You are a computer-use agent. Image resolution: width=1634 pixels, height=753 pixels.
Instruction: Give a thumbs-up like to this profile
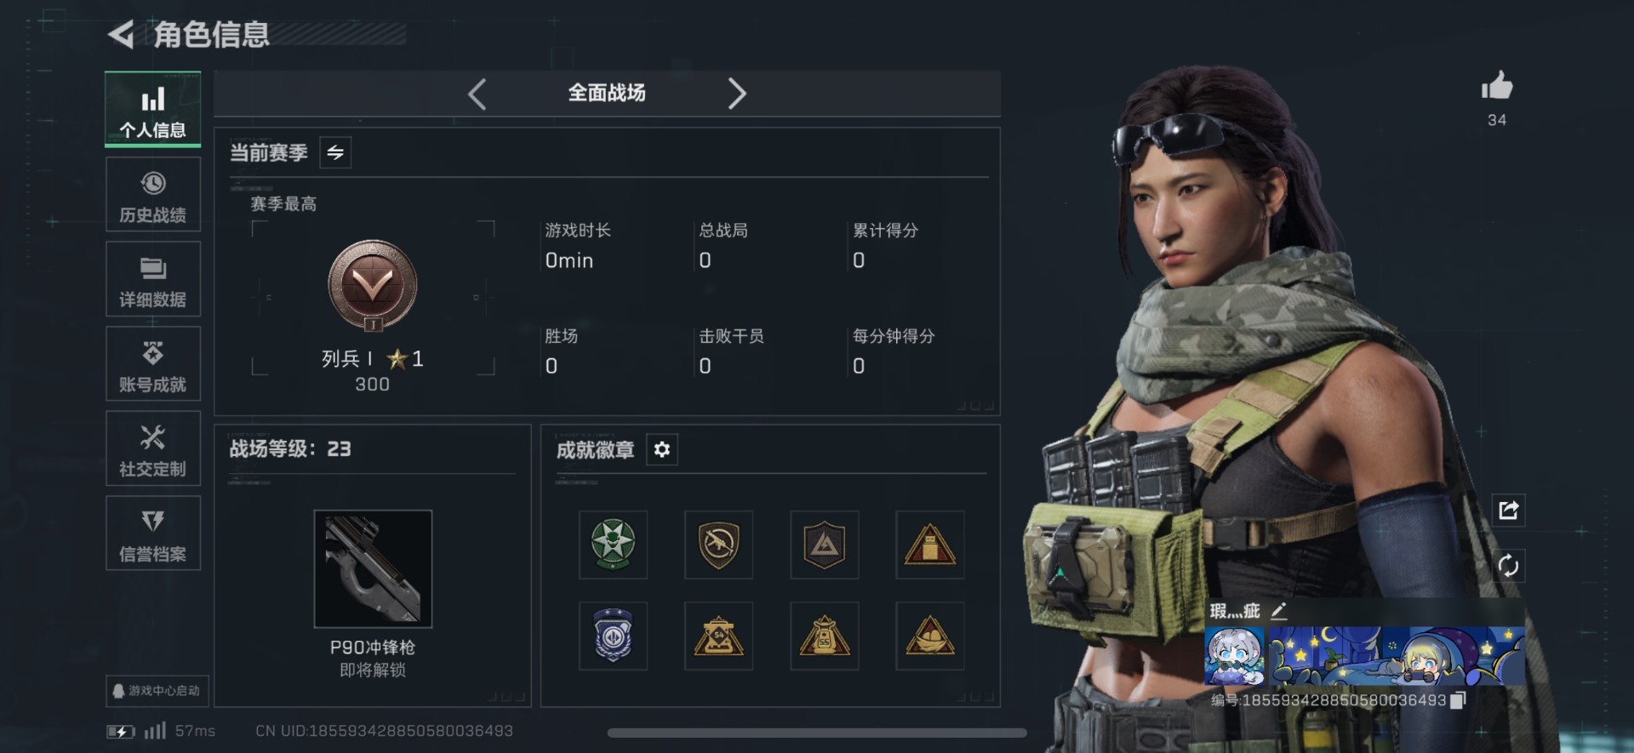pyautogui.click(x=1496, y=86)
